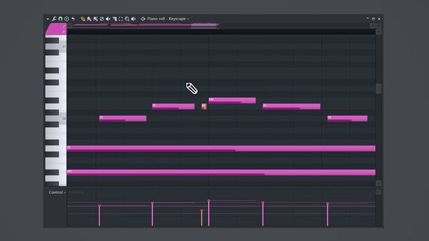Viewport: 429px width, 241px height.
Task: Select the Mute tool (crossed speaker)
Action: [108, 19]
